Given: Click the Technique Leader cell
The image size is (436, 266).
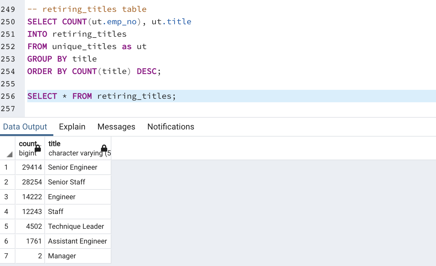Looking at the screenshot, I should (x=76, y=226).
